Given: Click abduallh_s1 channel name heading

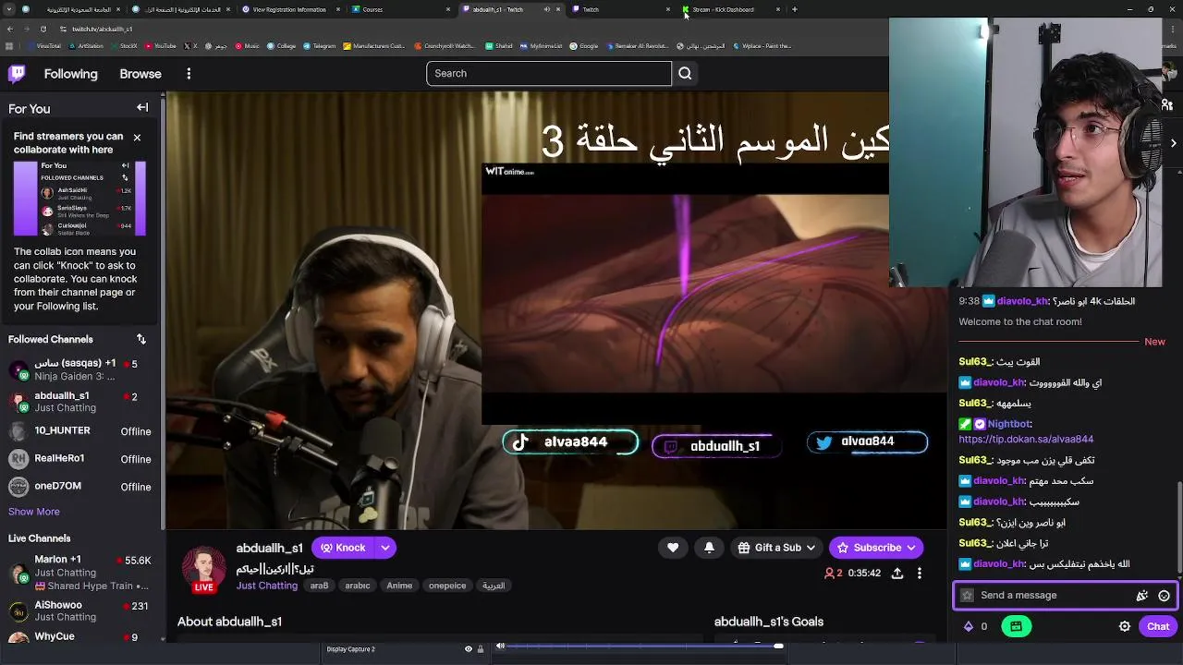Looking at the screenshot, I should 269,548.
